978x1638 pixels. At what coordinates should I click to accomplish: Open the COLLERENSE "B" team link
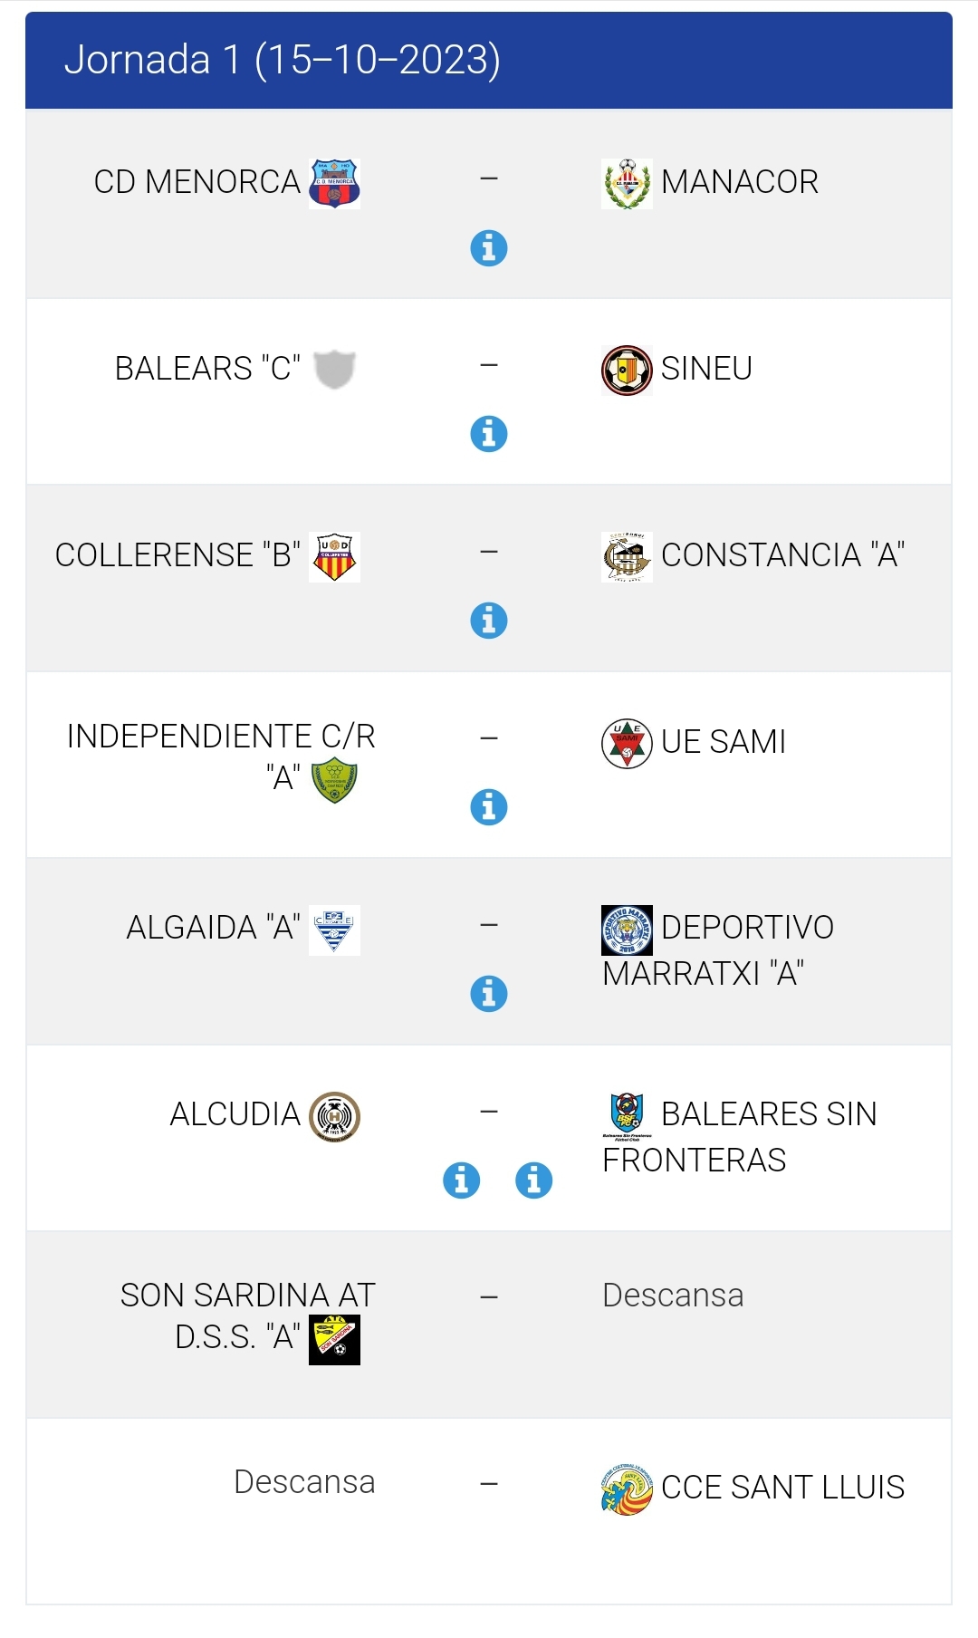177,555
